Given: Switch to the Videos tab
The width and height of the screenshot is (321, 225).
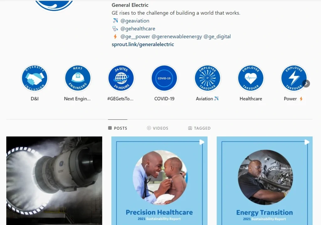Looking at the screenshot, I should click(x=158, y=128).
